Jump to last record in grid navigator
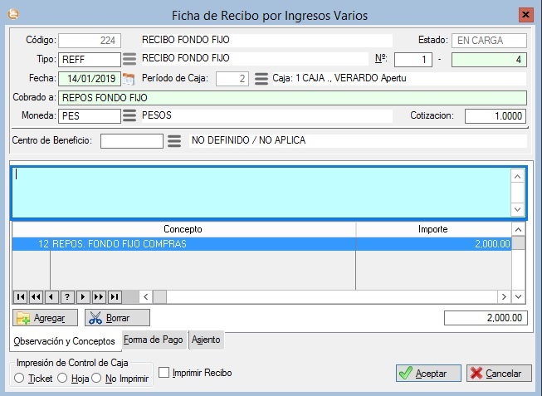542x396 pixels. (x=115, y=296)
